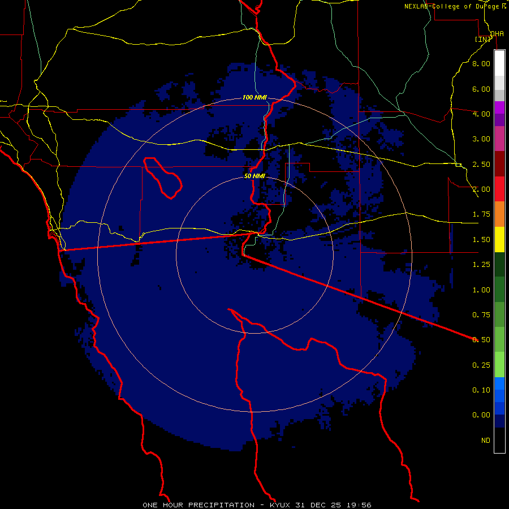The width and height of the screenshot is (509, 509).
Task: Click the 'KYUX' station identifier in footer
Action: click(x=280, y=505)
